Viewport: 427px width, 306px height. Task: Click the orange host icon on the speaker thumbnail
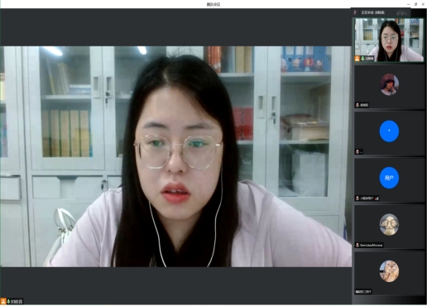pos(357,59)
